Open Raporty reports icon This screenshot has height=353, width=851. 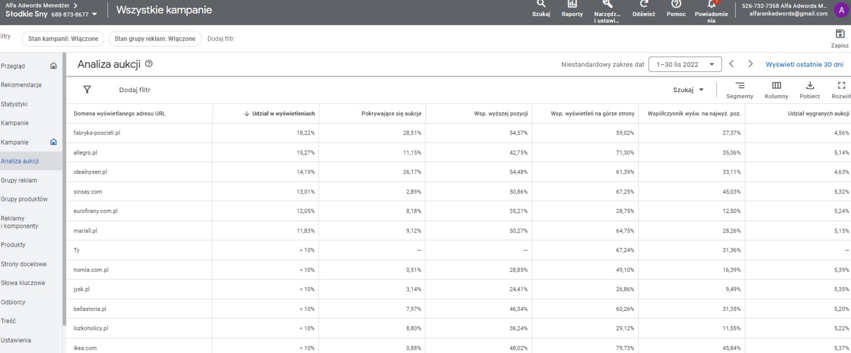tap(572, 4)
